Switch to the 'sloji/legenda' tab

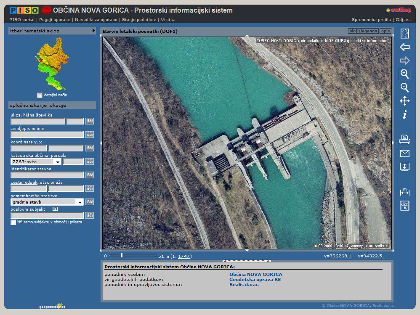[x=363, y=31]
